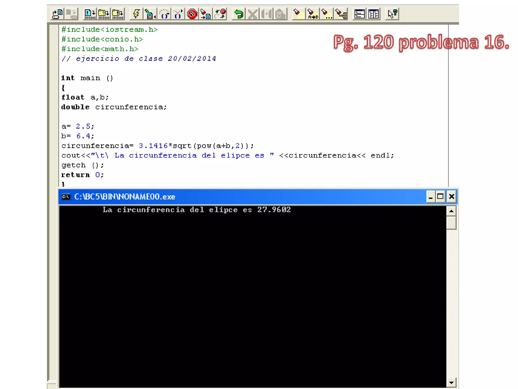518x389 pixels.
Task: Click the Evaluate/modify red circle icon
Action: [220, 14]
